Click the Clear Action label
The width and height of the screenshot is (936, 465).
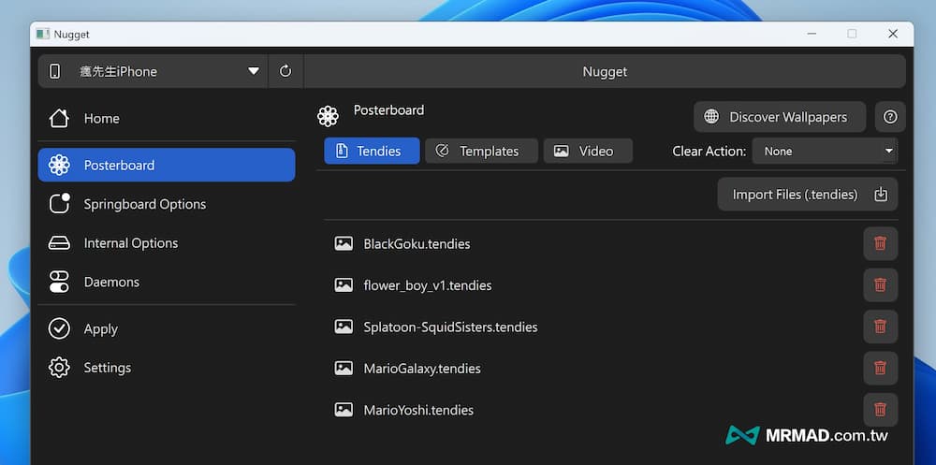pos(709,151)
